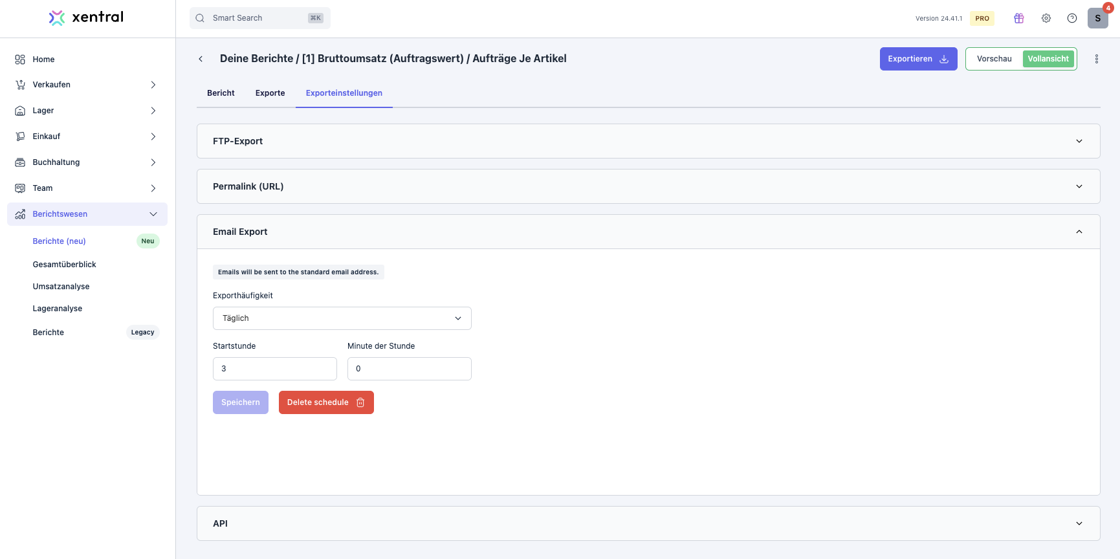Click the xentral logo

point(87,17)
